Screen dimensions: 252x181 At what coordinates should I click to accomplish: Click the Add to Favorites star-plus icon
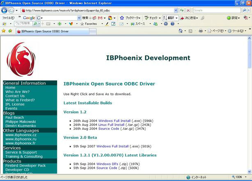click(10, 31)
